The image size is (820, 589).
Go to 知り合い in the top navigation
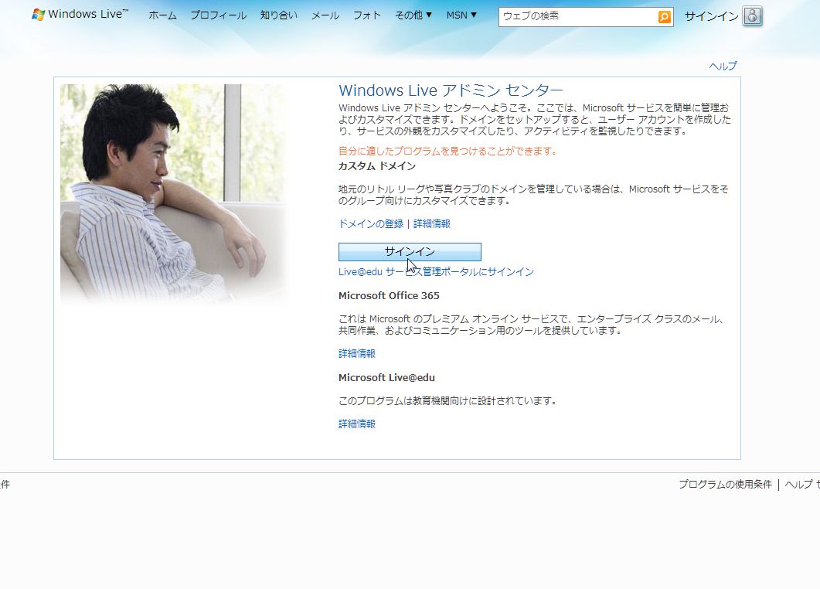[279, 15]
